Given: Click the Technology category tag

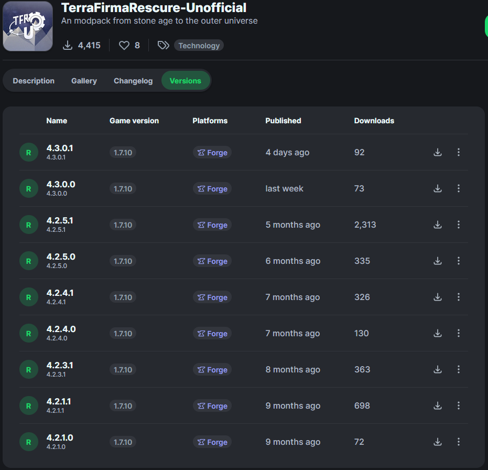Looking at the screenshot, I should coord(199,46).
